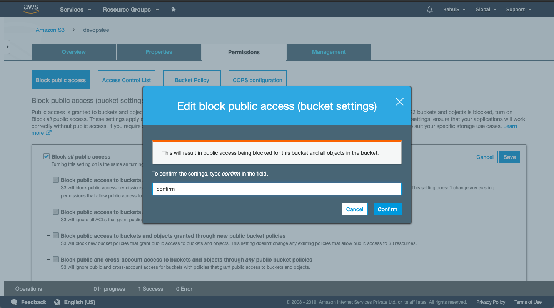Click the AWS home logo

point(31,9)
